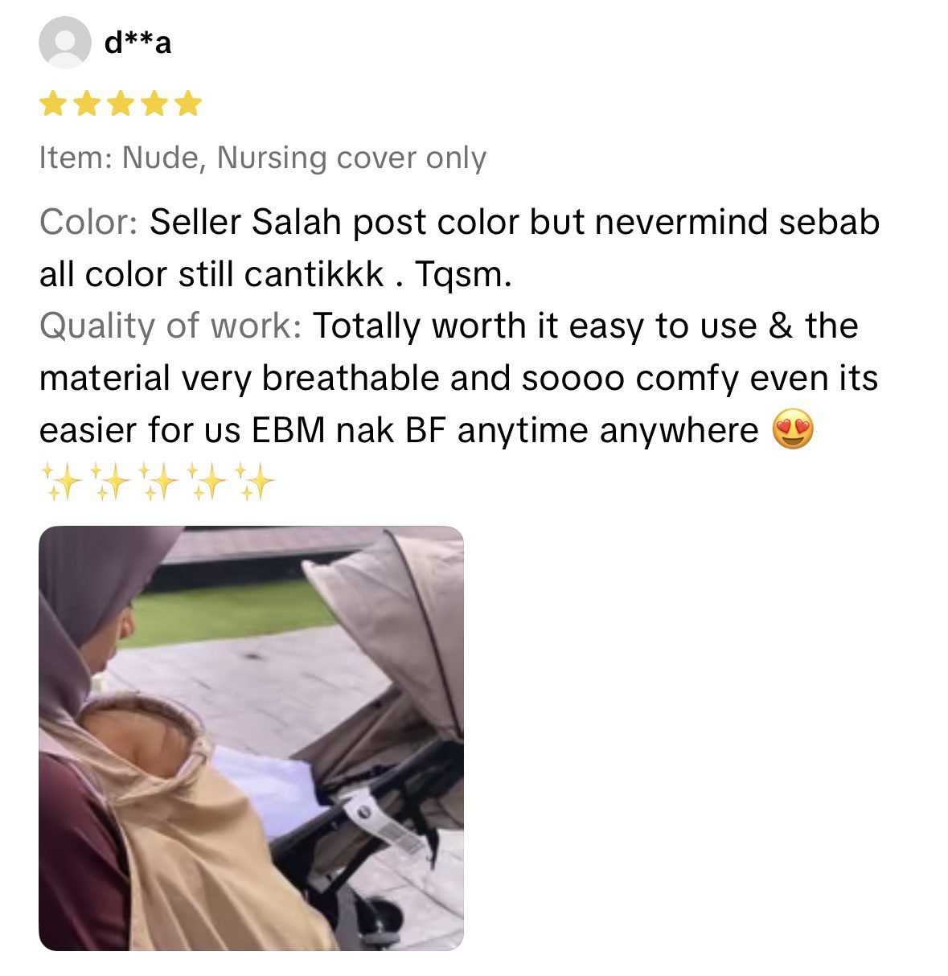Click the last sparkle emoji
The image size is (948, 976).
point(254,482)
